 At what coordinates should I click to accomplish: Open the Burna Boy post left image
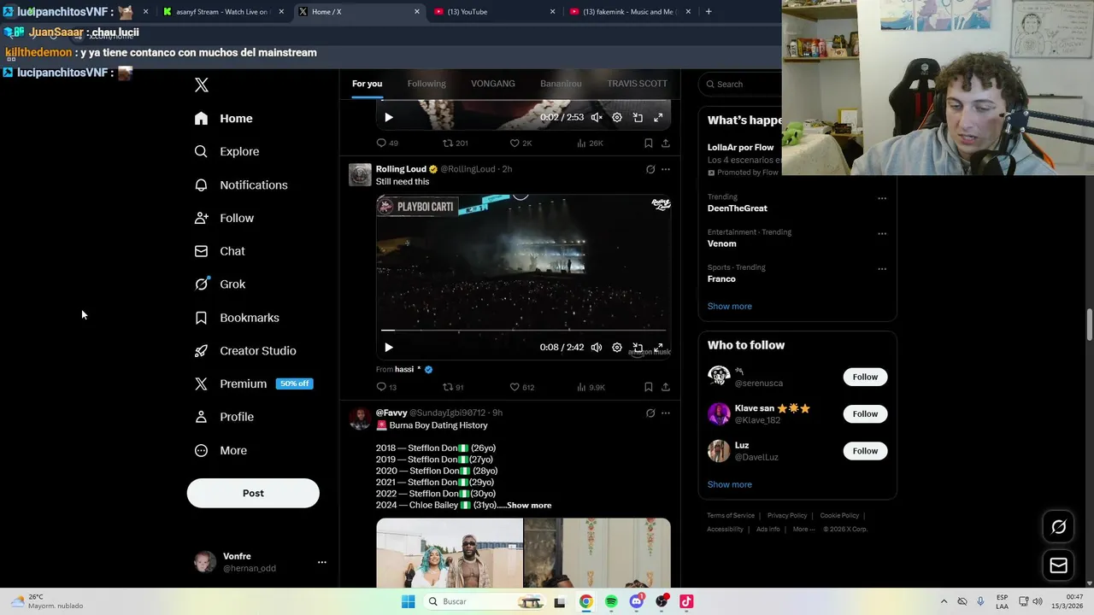(x=450, y=553)
